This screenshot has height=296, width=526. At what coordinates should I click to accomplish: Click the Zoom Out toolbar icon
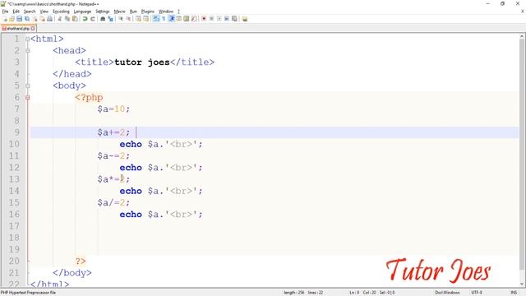128,19
